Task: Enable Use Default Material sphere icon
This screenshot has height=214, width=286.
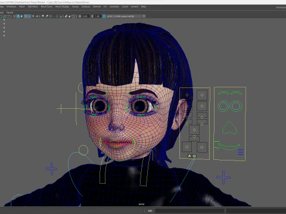Action: click(21, 16)
